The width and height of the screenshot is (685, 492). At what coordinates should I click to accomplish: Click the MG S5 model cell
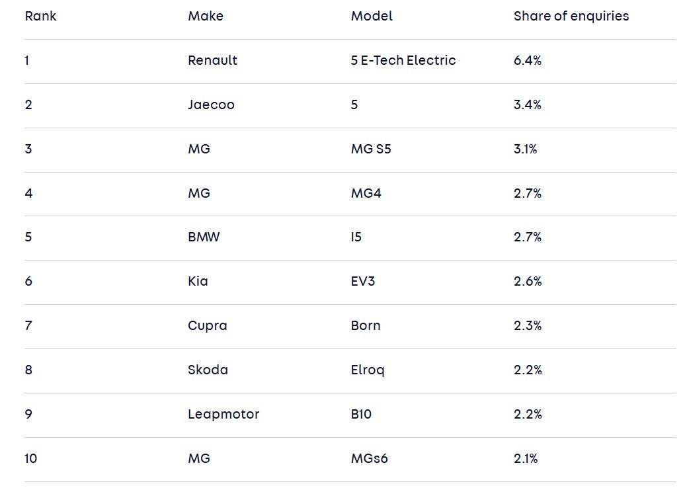pos(371,149)
